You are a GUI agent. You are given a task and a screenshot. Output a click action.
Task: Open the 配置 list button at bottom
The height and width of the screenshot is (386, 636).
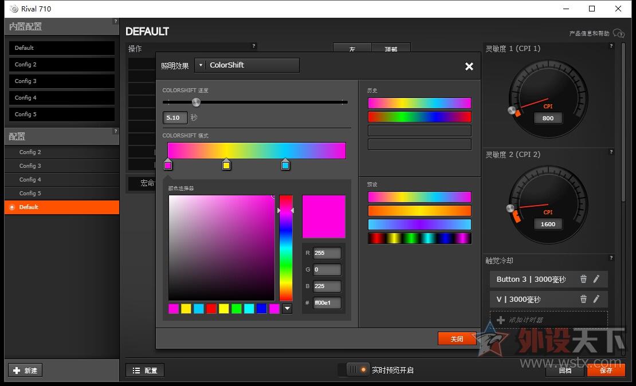click(x=145, y=370)
